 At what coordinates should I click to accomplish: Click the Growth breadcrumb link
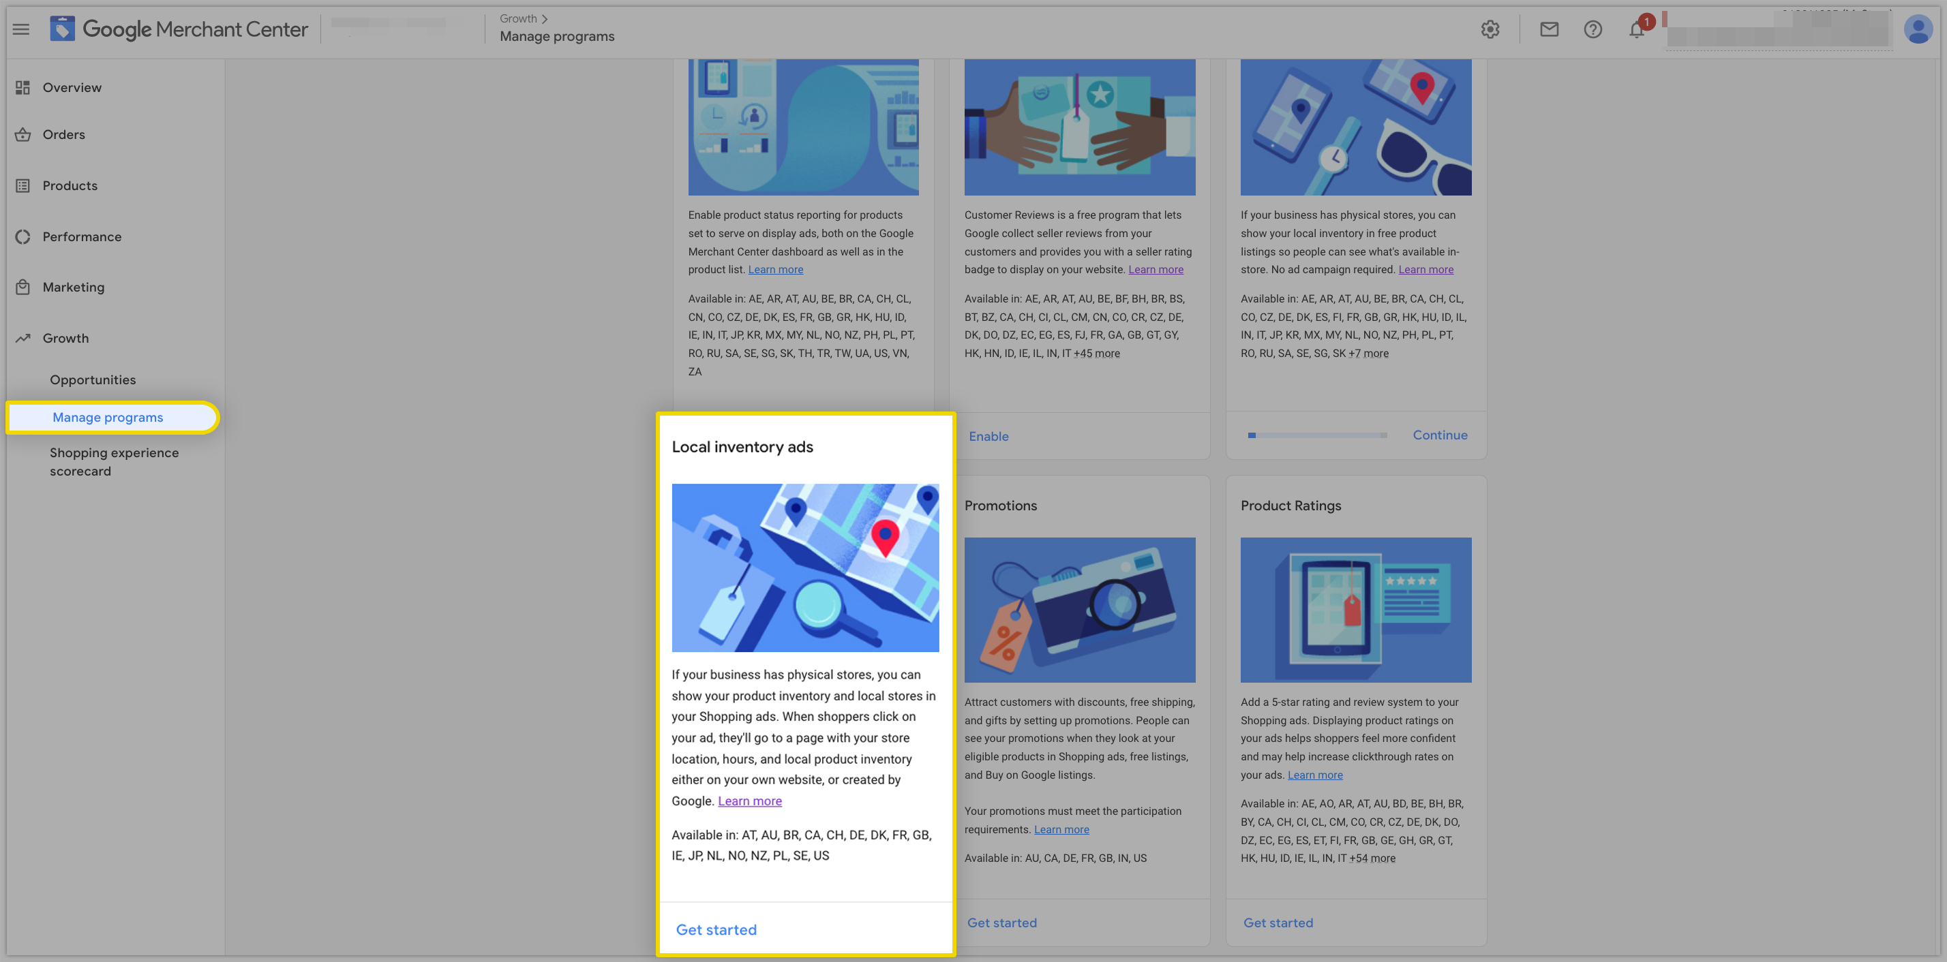(x=517, y=18)
